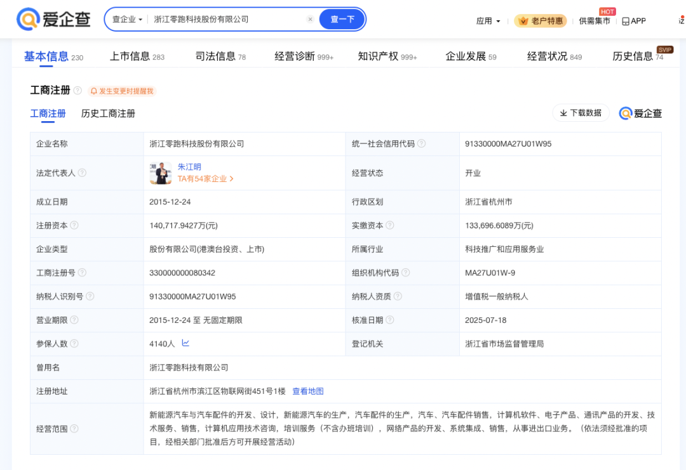Select the 营业期限 value 2015-12-24 至 无固定期限
Viewport: 686px width, 470px height.
coord(196,320)
